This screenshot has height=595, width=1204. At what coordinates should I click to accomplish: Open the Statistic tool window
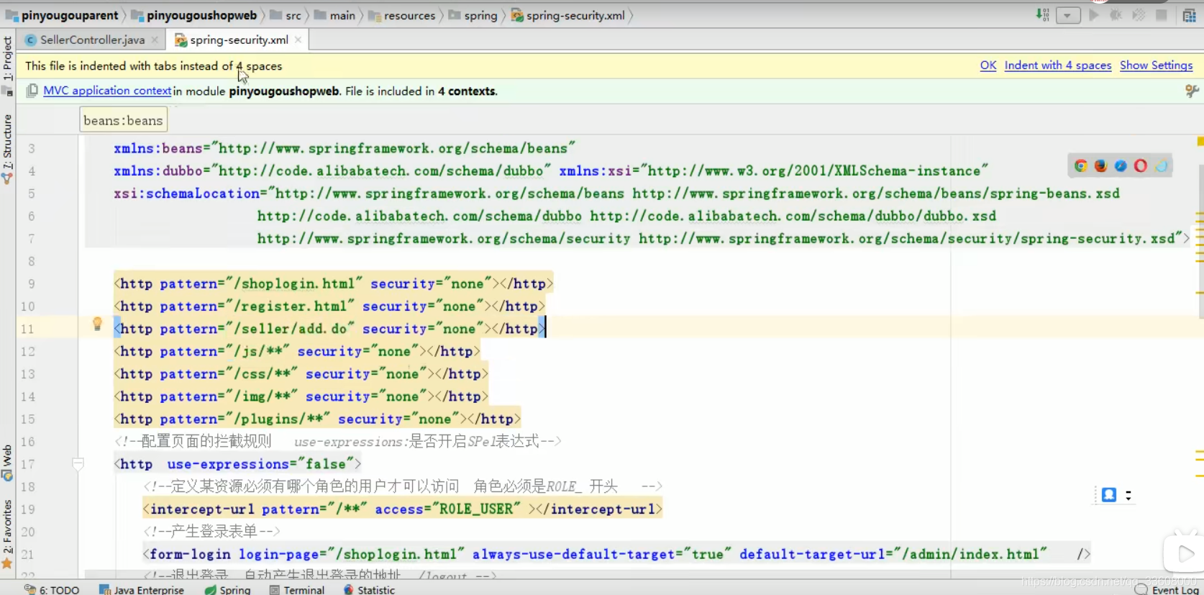369,590
